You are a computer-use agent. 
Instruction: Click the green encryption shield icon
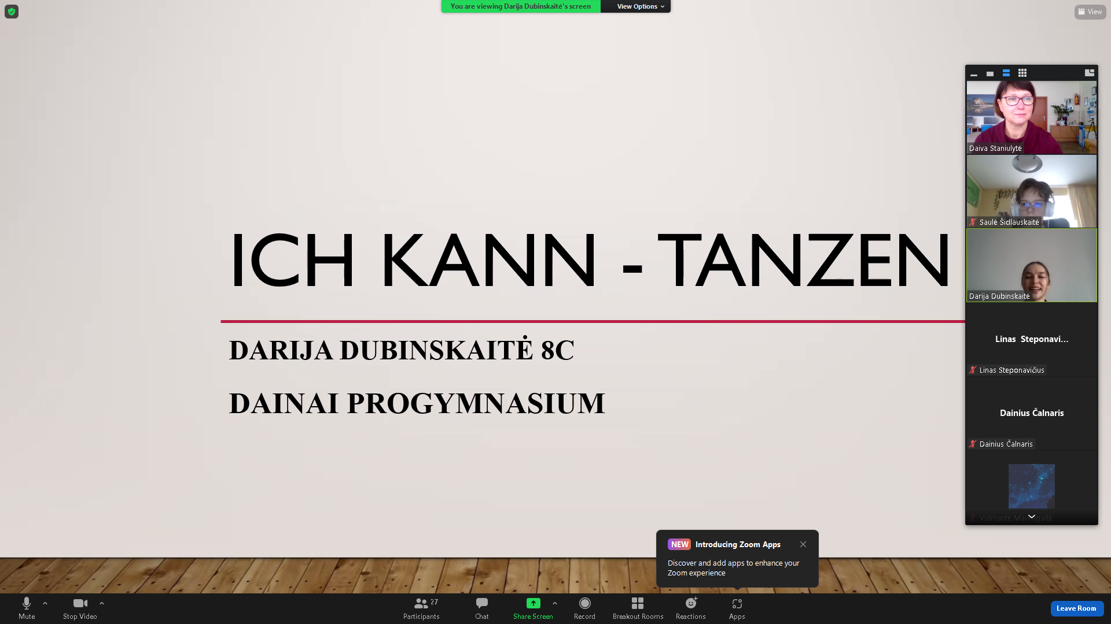click(x=12, y=12)
